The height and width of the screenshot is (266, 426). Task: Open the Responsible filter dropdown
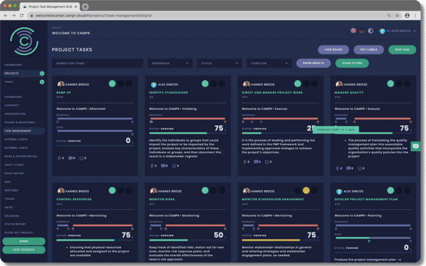point(170,63)
